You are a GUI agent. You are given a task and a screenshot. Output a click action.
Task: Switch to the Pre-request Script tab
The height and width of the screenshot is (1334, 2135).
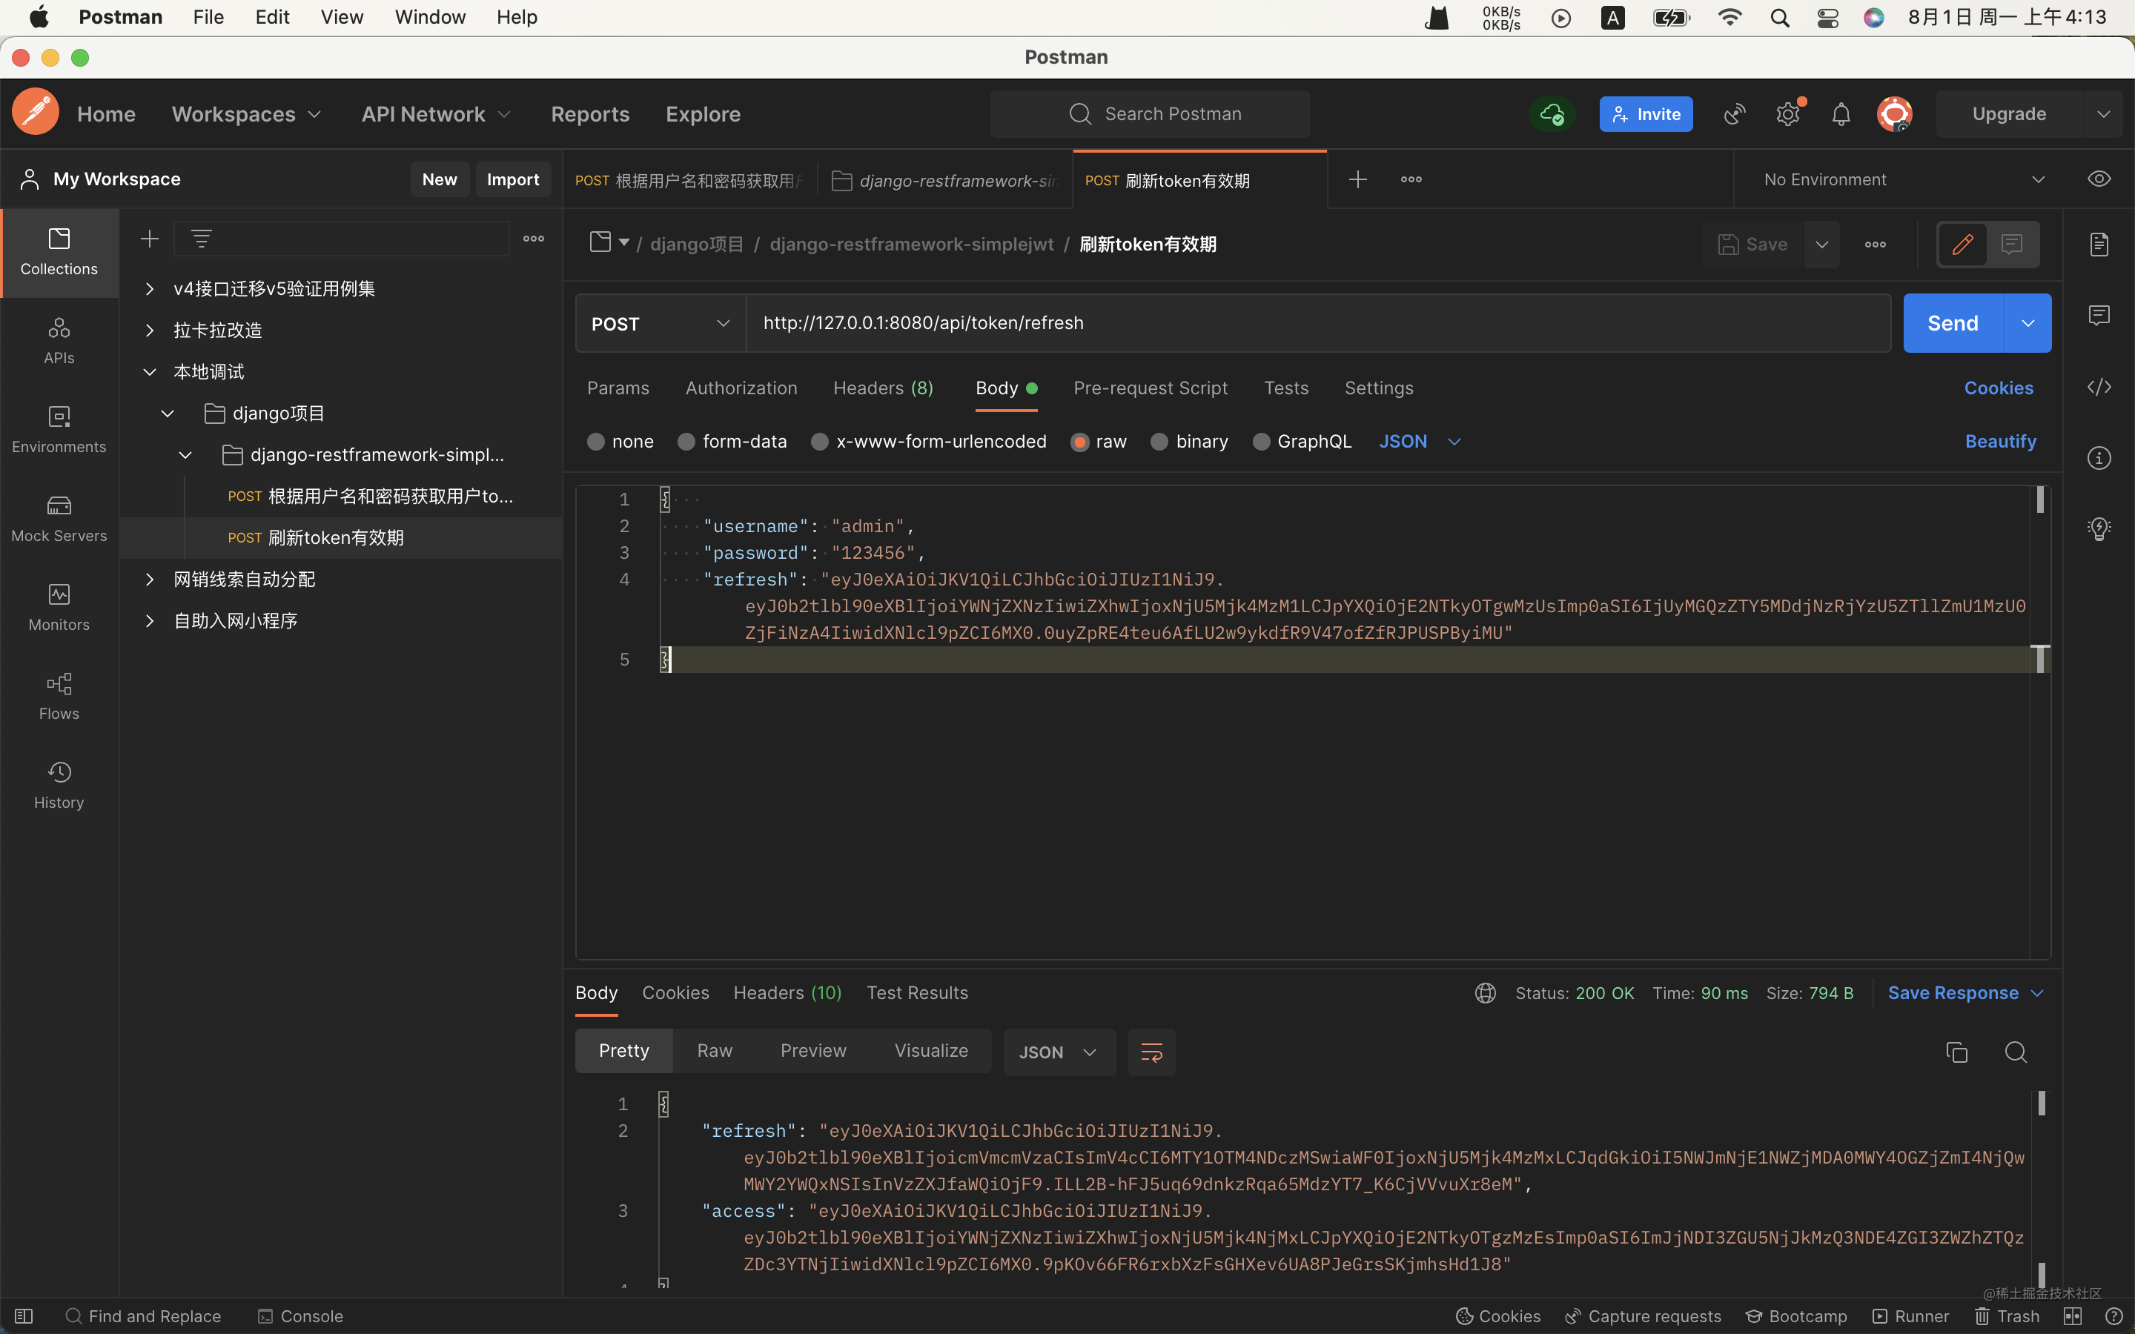pos(1150,388)
